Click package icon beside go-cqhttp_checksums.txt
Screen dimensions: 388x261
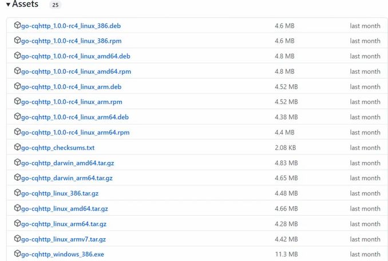pos(17,147)
